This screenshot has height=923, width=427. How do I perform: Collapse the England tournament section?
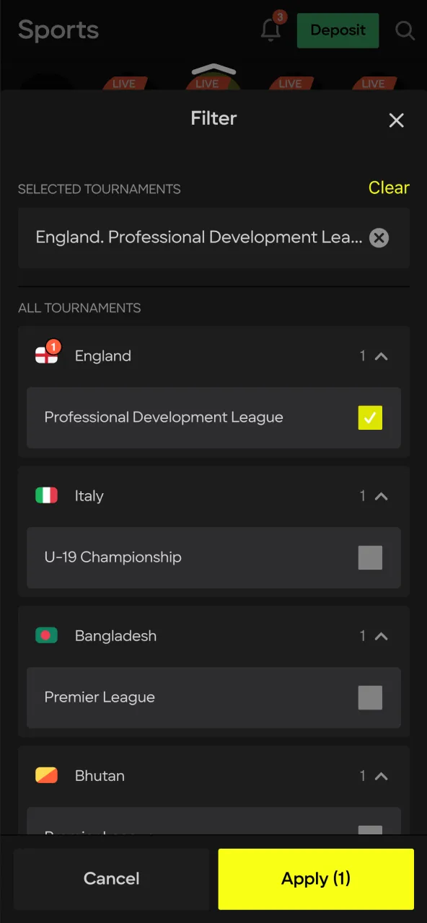tap(383, 355)
